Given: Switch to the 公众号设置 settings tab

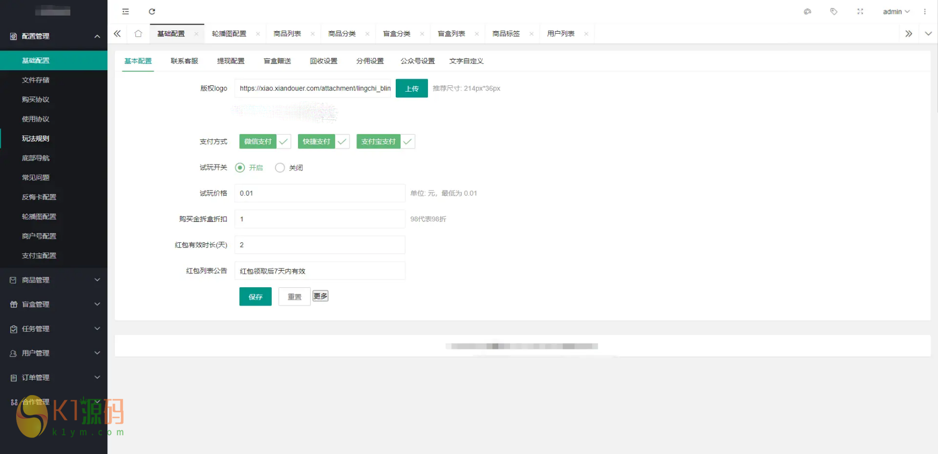Looking at the screenshot, I should point(418,61).
